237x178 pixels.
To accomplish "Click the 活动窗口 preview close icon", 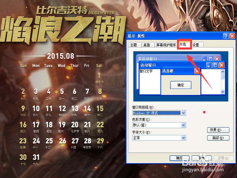I will coord(222,65).
